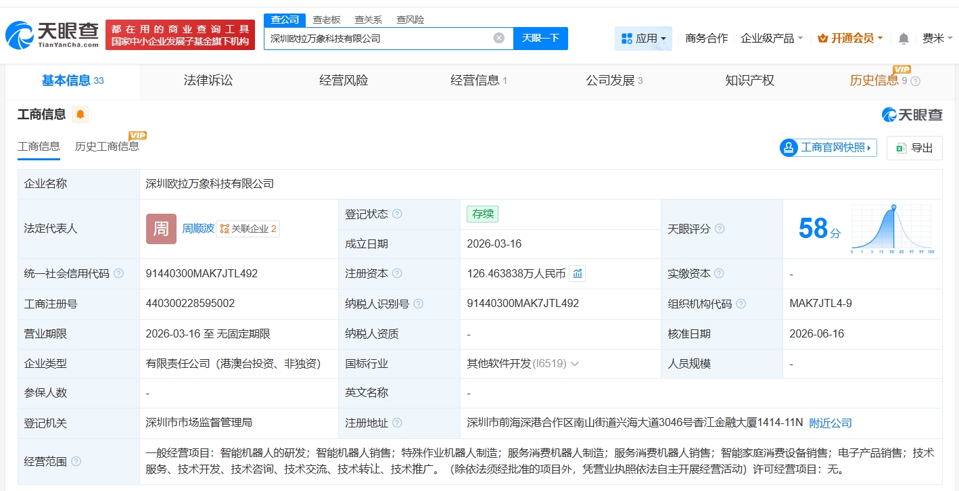Click the 导出 export button

coord(914,147)
